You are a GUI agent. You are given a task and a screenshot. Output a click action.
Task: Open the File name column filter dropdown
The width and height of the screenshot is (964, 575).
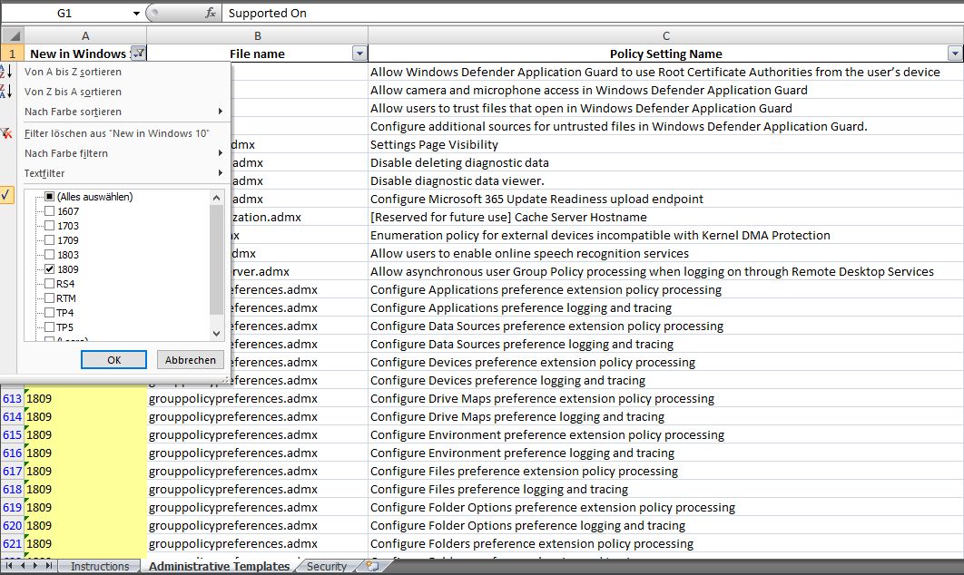[359, 54]
